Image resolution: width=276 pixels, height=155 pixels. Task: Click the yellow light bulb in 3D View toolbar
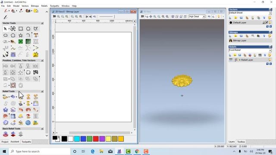(219, 16)
